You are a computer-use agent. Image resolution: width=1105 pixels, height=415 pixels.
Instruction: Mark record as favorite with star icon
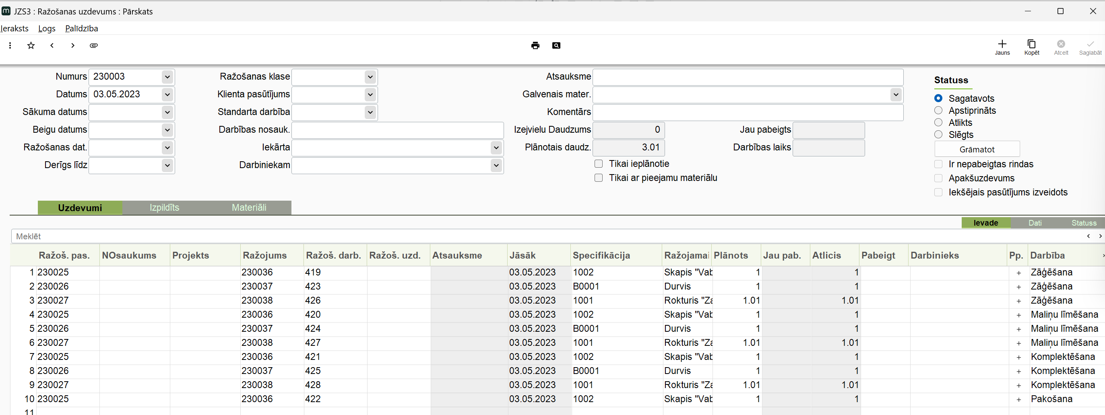pyautogui.click(x=31, y=45)
